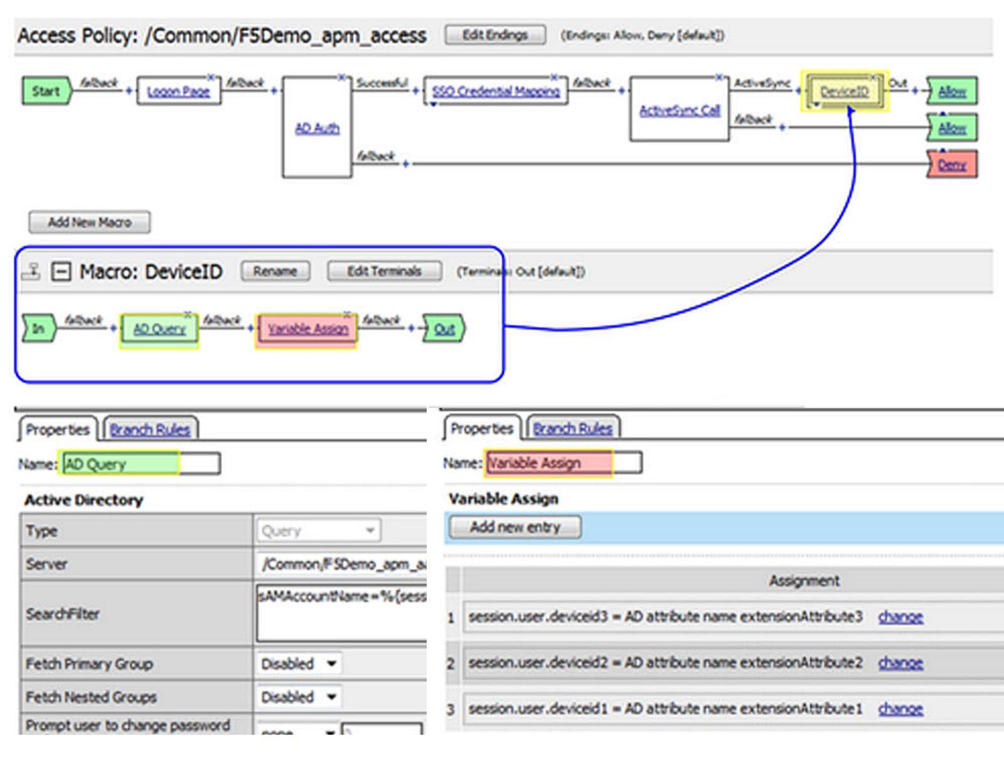Screen dimensions: 1004x757
Task: Open Fetch Primary Group dropdown
Action: point(299,663)
